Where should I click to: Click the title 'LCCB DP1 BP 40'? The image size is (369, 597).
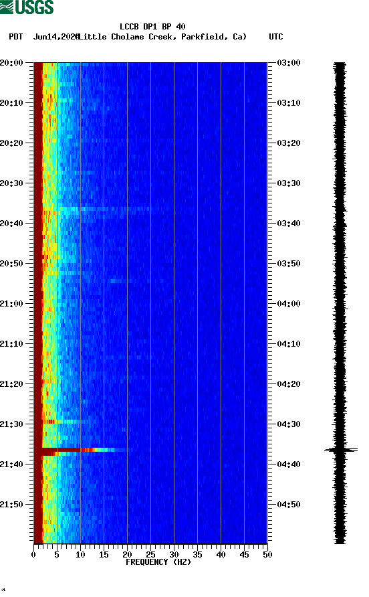[152, 27]
